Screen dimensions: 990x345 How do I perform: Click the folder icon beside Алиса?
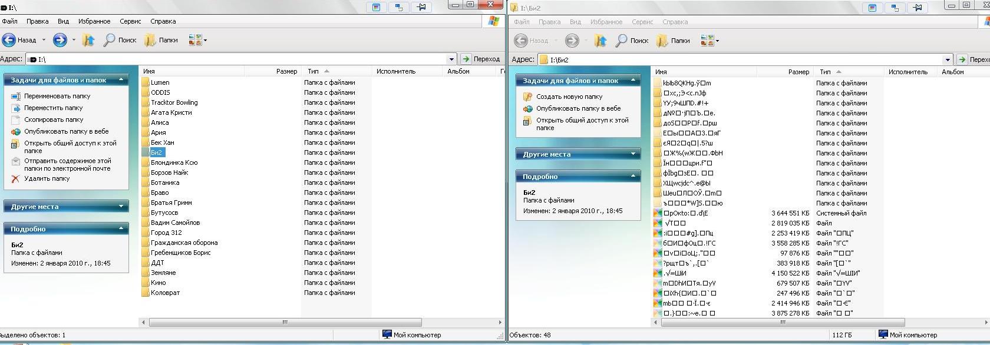pyautogui.click(x=145, y=122)
